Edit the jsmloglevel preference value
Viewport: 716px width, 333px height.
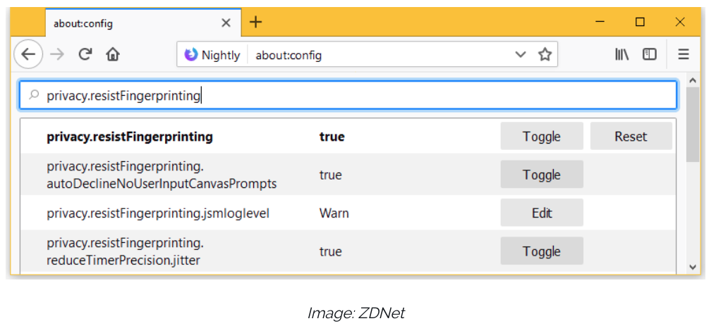[x=541, y=213]
